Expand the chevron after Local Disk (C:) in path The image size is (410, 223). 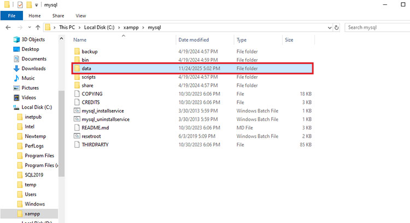[x=119, y=27]
